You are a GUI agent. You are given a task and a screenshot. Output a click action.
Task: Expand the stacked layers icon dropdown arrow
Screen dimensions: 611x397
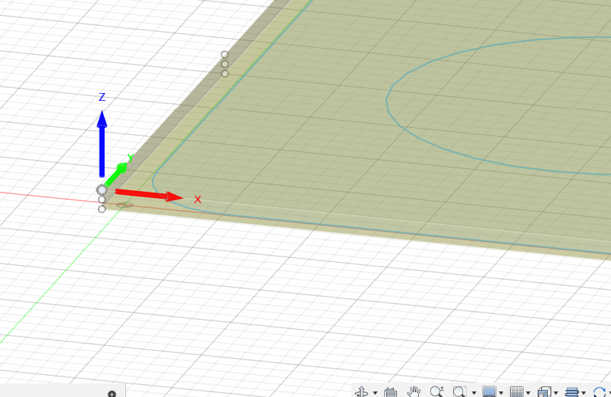click(x=583, y=393)
